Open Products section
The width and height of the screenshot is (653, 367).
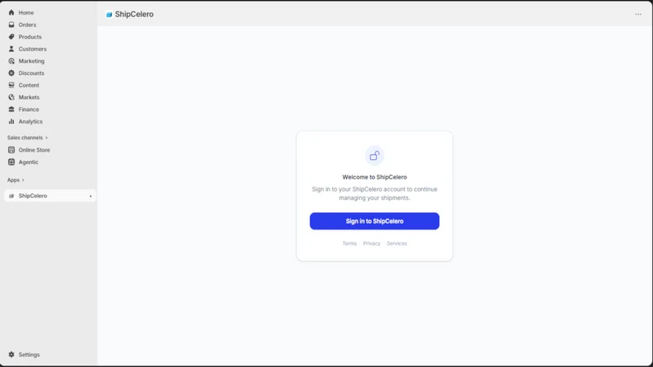(30, 37)
